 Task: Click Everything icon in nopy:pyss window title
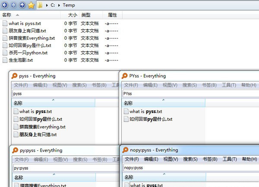(125, 150)
